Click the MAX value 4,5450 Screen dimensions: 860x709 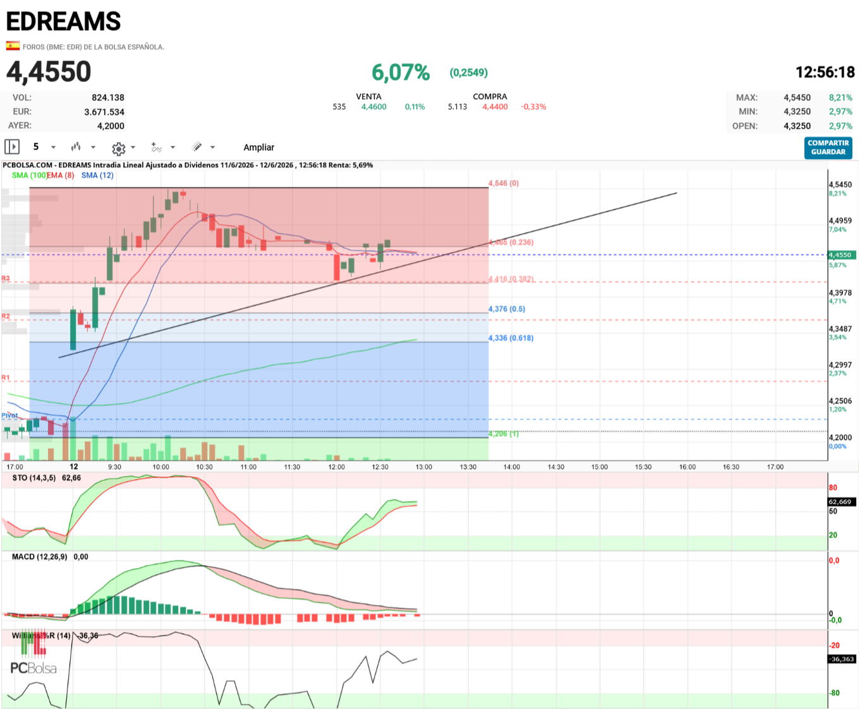click(x=797, y=97)
